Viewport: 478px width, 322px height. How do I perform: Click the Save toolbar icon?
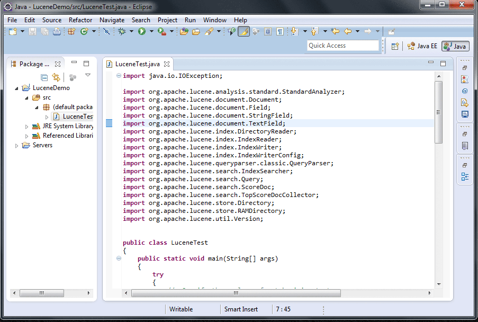click(x=32, y=31)
